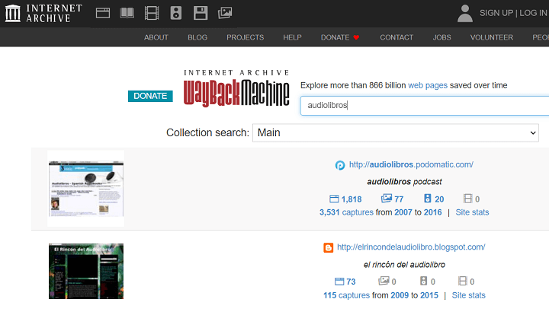
Task: Open the 2015 last capture year link
Action: [x=429, y=295]
